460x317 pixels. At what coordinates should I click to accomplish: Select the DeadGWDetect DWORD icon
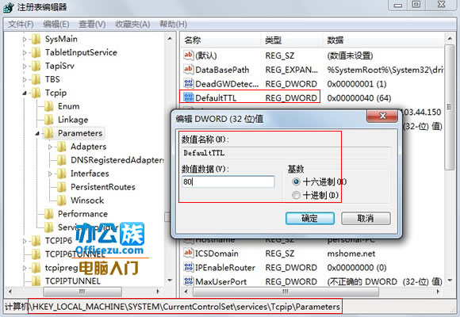pos(188,83)
